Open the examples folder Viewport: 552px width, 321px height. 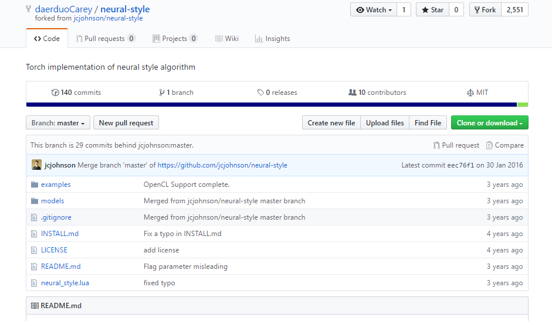[56, 185]
